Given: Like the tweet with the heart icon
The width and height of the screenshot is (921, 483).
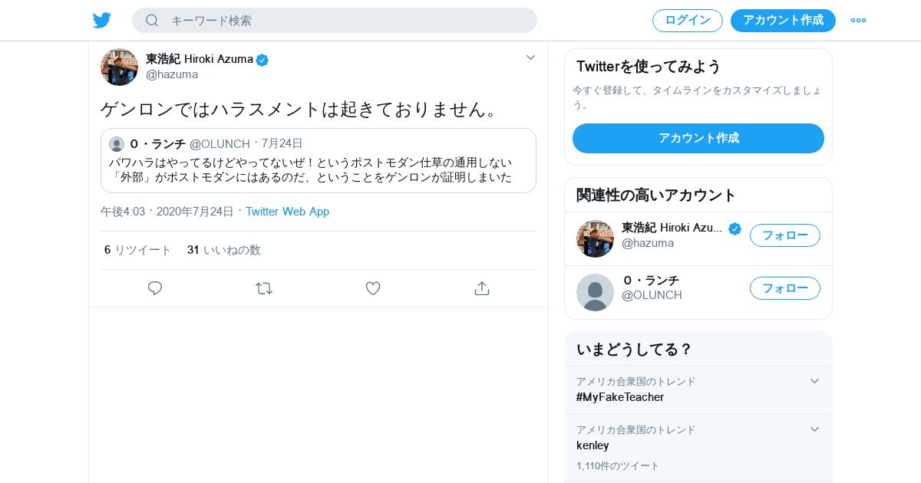Looking at the screenshot, I should pyautogui.click(x=373, y=288).
